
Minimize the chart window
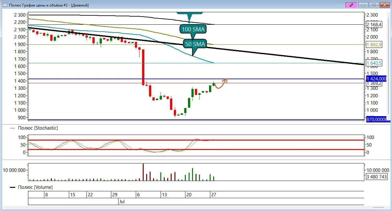point(364,5)
